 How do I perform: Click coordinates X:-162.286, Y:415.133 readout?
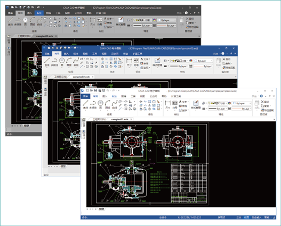189,217
